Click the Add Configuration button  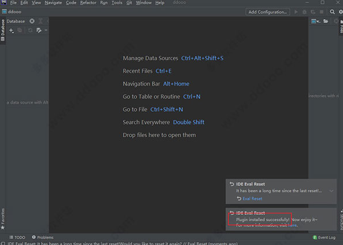point(268,12)
